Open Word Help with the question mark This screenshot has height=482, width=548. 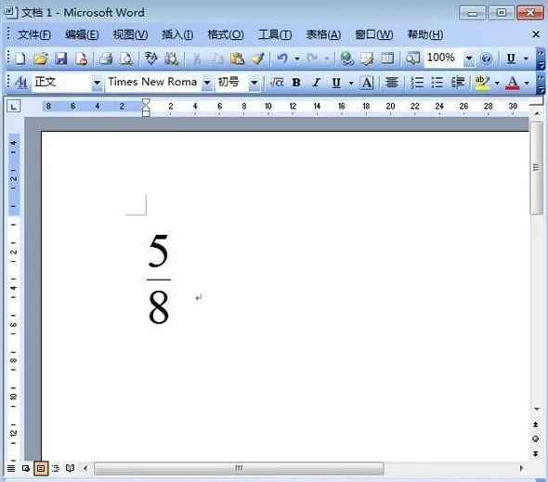coord(486,59)
